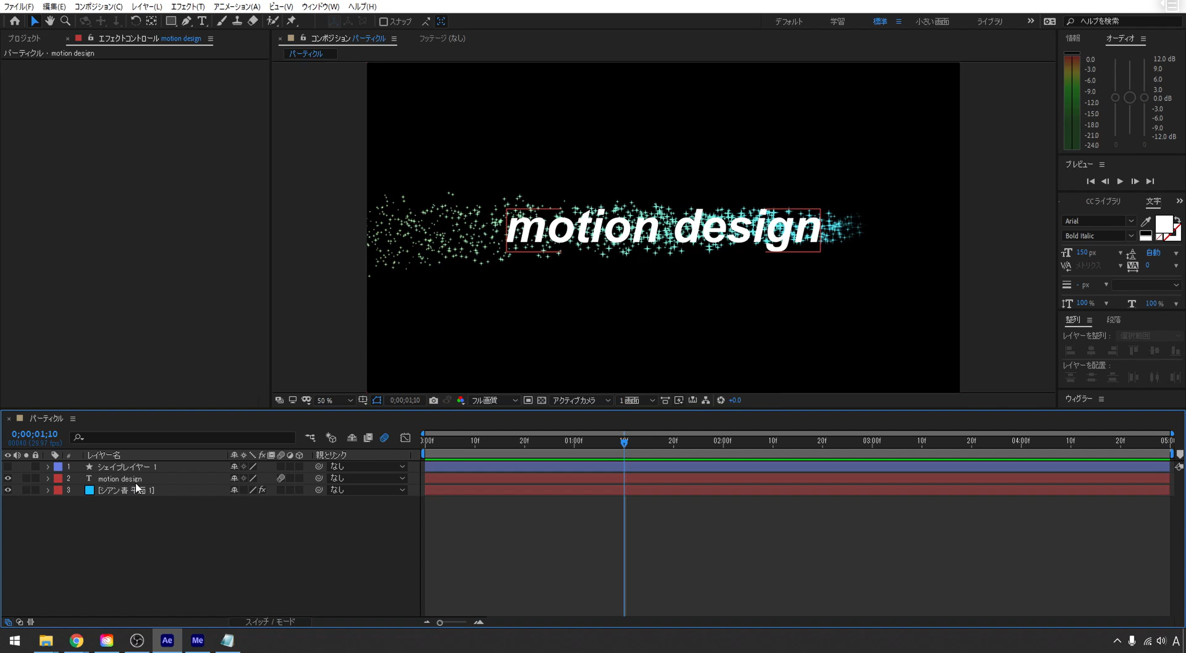This screenshot has width=1186, height=653.
Task: Open the composition flowchart icon in viewer
Action: click(706, 400)
